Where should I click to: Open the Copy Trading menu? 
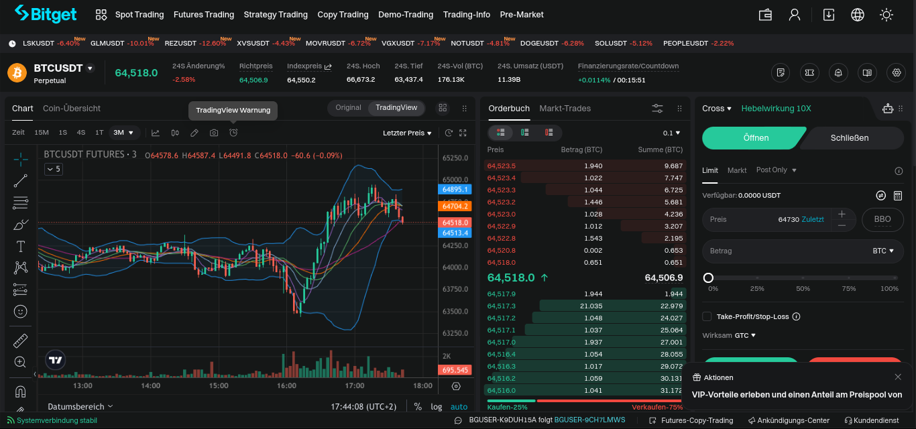point(343,14)
